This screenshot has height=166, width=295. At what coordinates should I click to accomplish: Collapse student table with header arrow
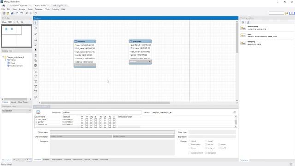coord(94,41)
